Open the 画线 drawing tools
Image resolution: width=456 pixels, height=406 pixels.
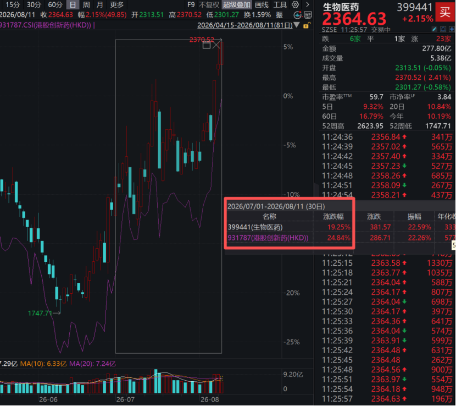pyautogui.click(x=262, y=4)
